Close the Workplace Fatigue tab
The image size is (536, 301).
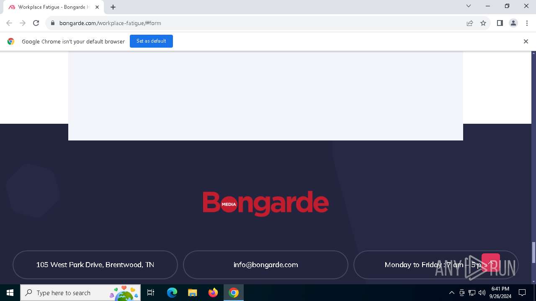tap(97, 7)
